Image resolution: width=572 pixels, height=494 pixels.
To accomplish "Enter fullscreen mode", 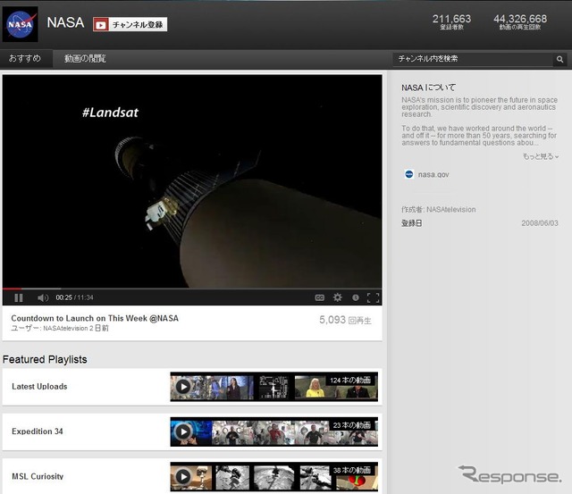I will pos(373,297).
